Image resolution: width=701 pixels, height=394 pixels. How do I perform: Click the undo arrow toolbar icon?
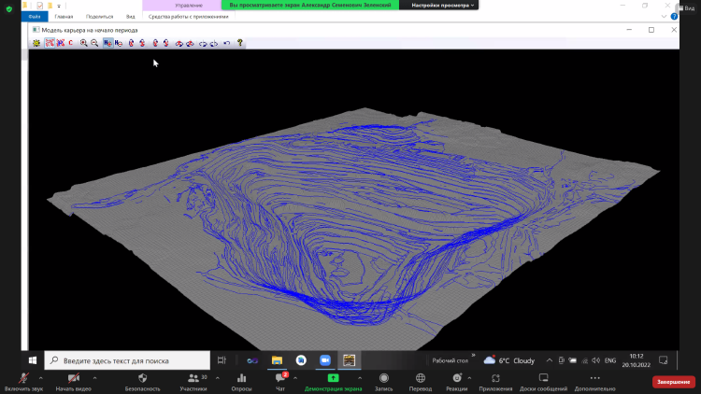(x=227, y=43)
